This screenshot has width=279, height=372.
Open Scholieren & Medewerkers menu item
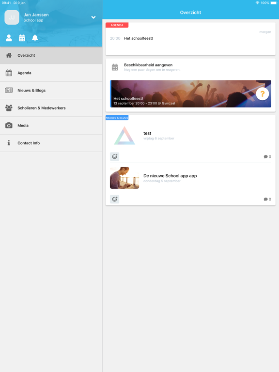pos(51,108)
